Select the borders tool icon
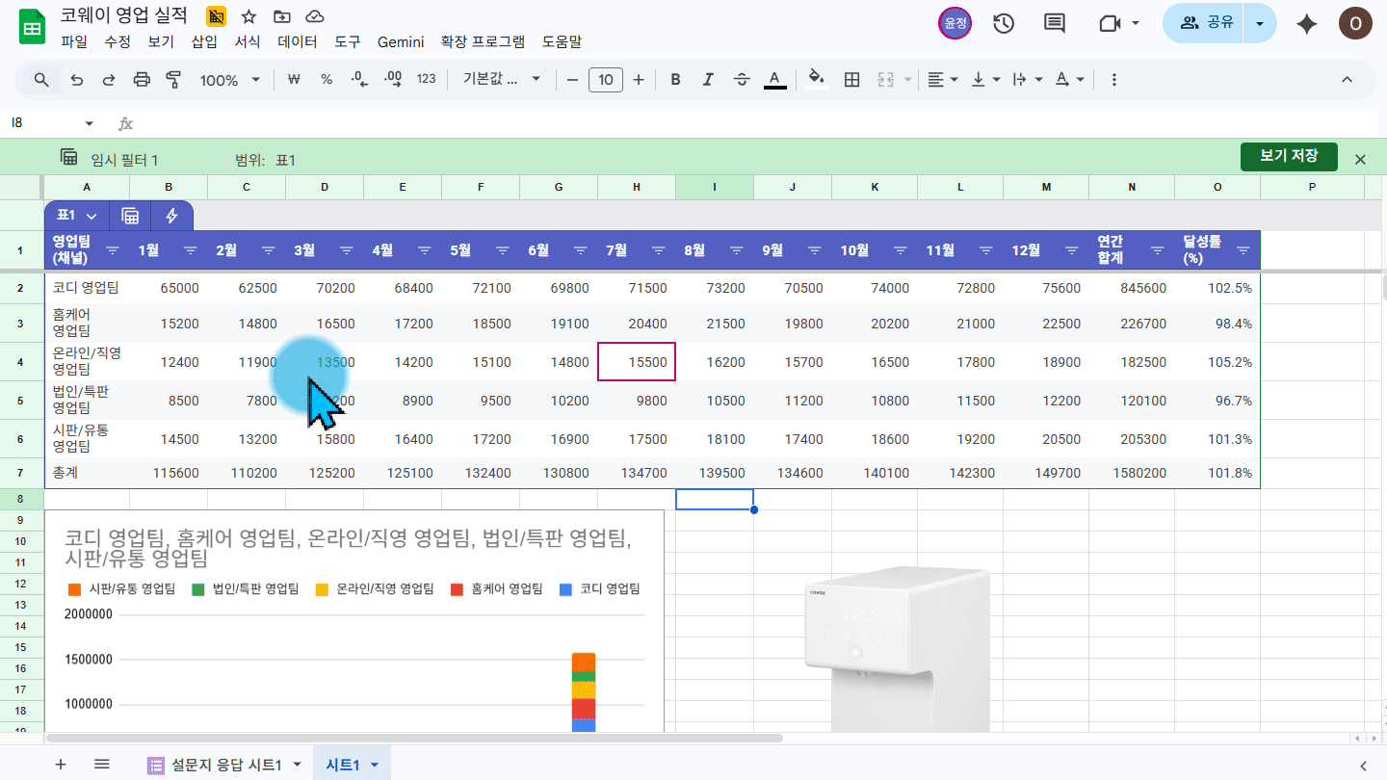Image resolution: width=1387 pixels, height=780 pixels. coord(851,80)
